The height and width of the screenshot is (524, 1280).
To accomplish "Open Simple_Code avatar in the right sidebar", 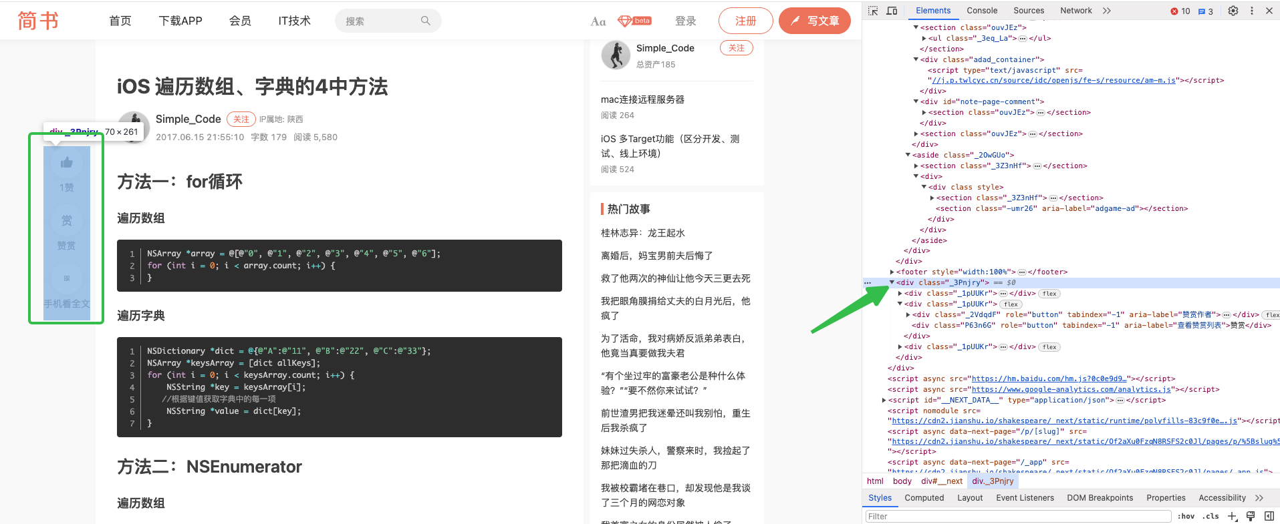I will click(616, 55).
